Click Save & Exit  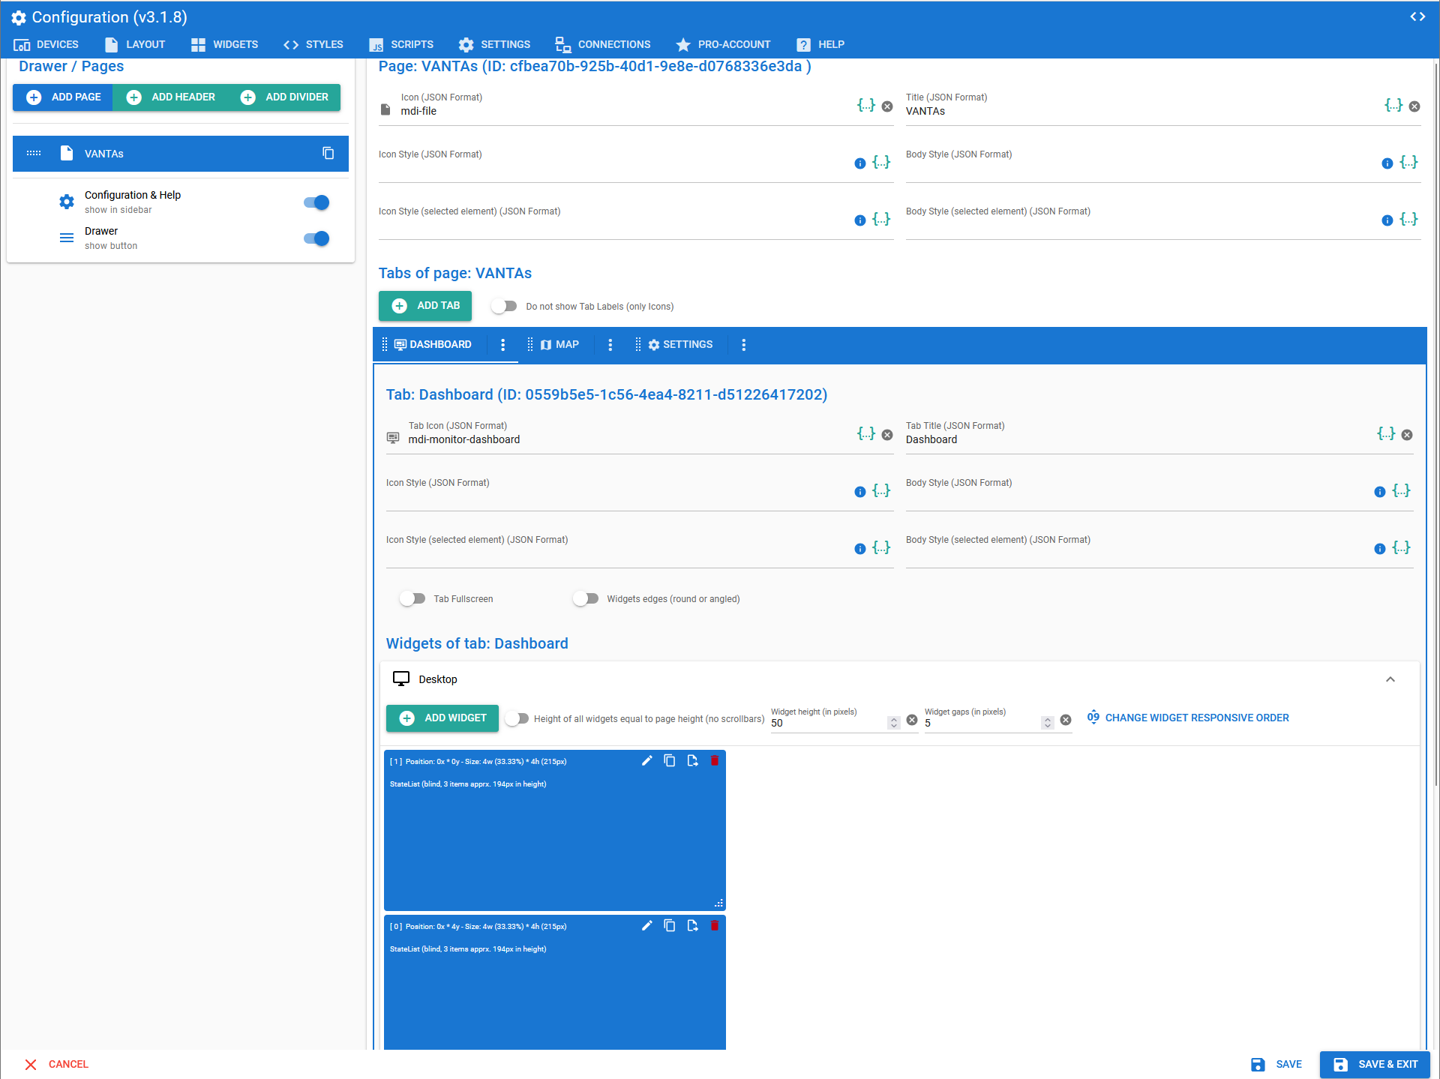pyautogui.click(x=1375, y=1064)
